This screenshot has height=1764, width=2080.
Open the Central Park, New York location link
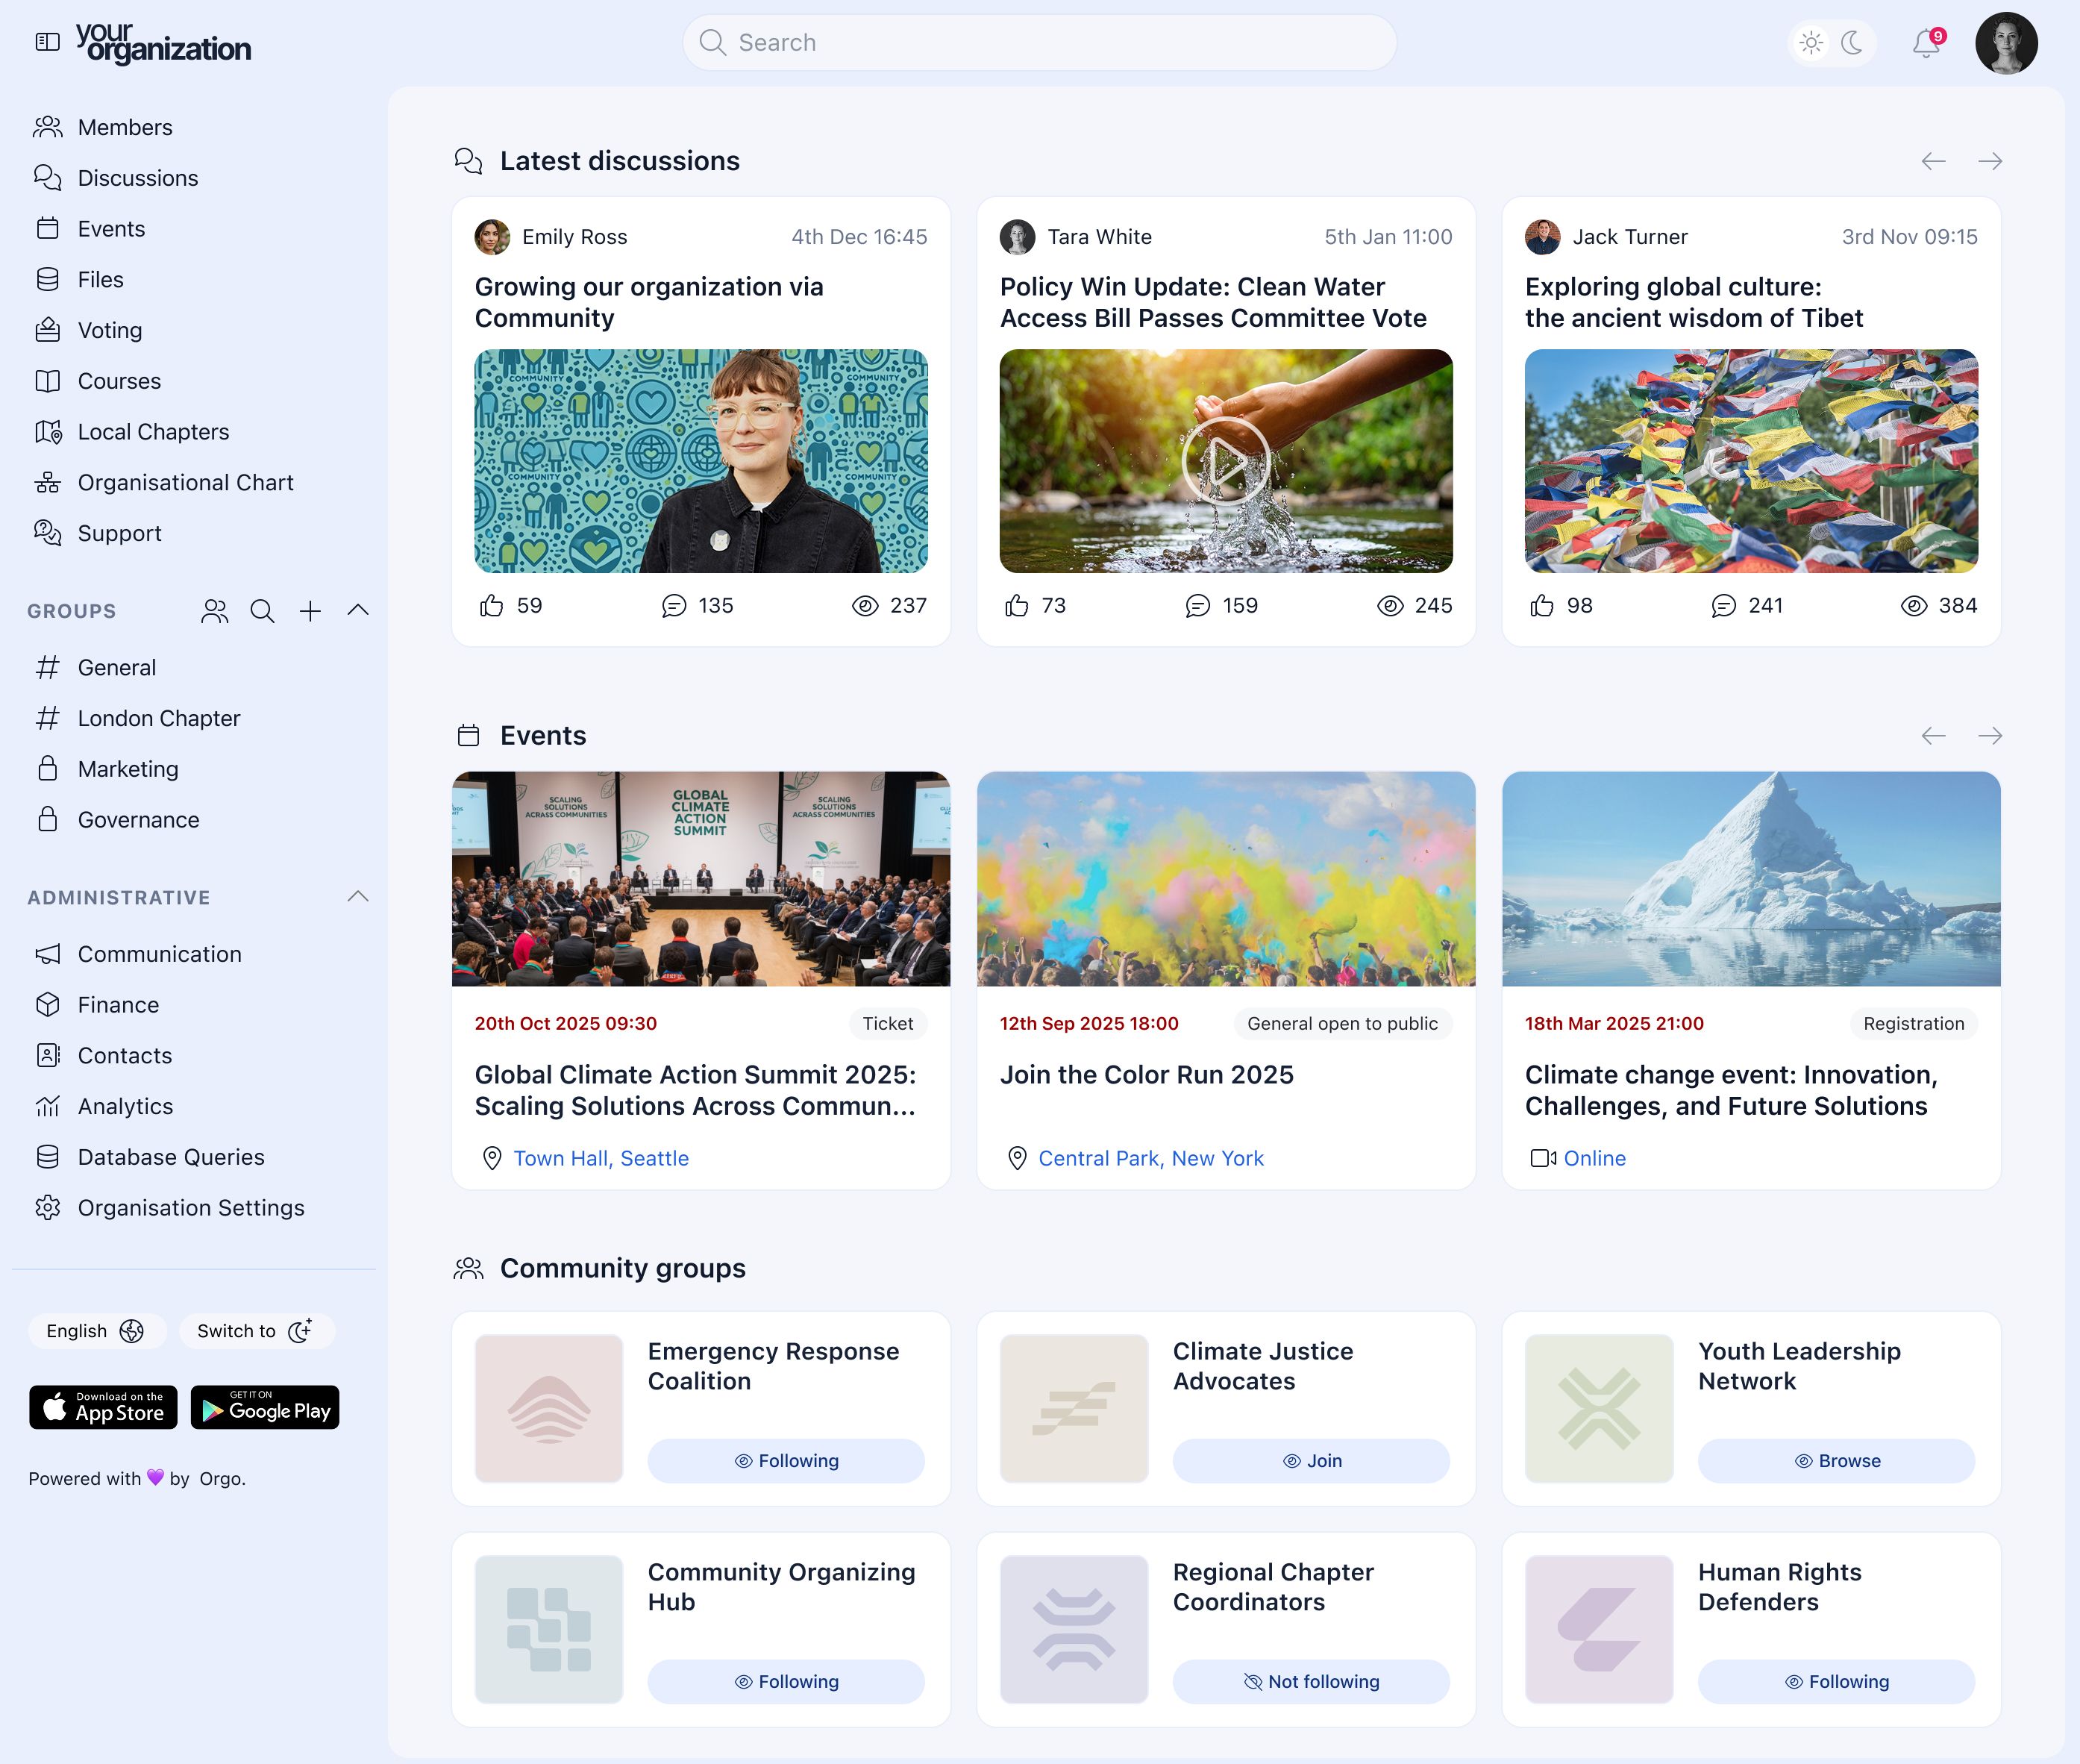pyautogui.click(x=1151, y=1158)
